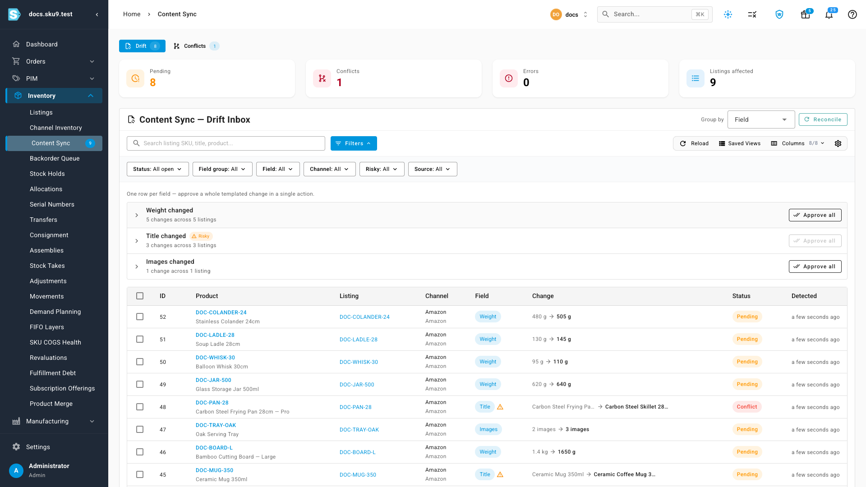Check the row for DOC-BOARD-L

tap(140, 452)
